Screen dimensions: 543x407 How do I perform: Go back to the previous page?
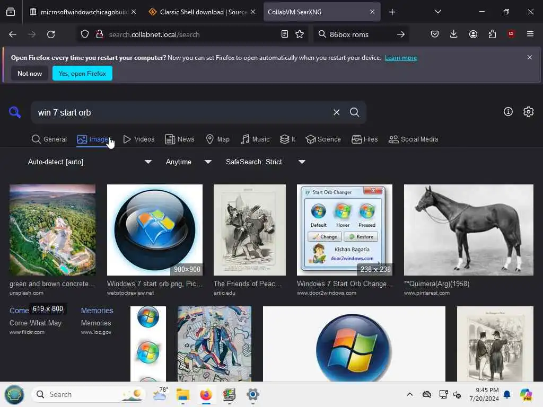click(x=13, y=34)
